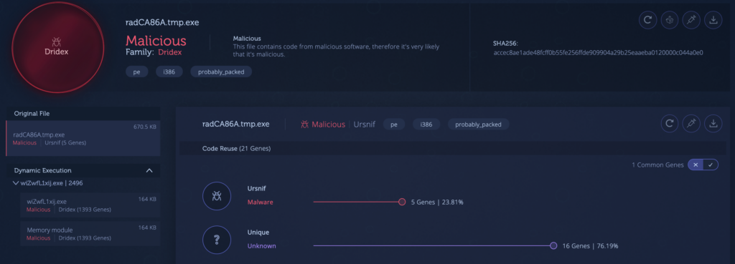This screenshot has width=735, height=264.
Task: Click the file panel probably_packed tag
Action: (x=479, y=124)
